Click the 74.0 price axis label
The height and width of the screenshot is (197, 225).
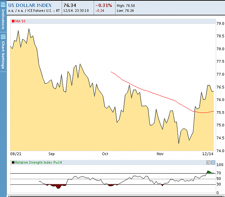click(220, 151)
